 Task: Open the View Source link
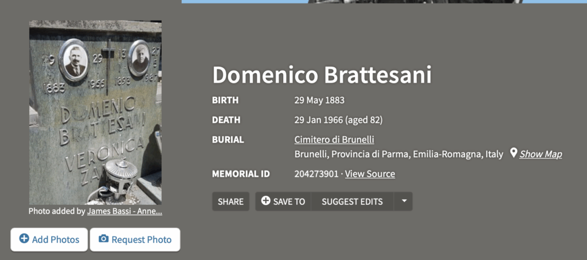click(x=370, y=174)
